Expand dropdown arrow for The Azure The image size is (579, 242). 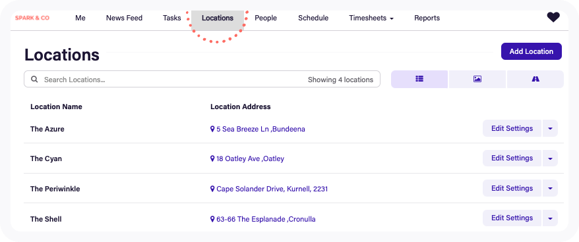pyautogui.click(x=550, y=128)
